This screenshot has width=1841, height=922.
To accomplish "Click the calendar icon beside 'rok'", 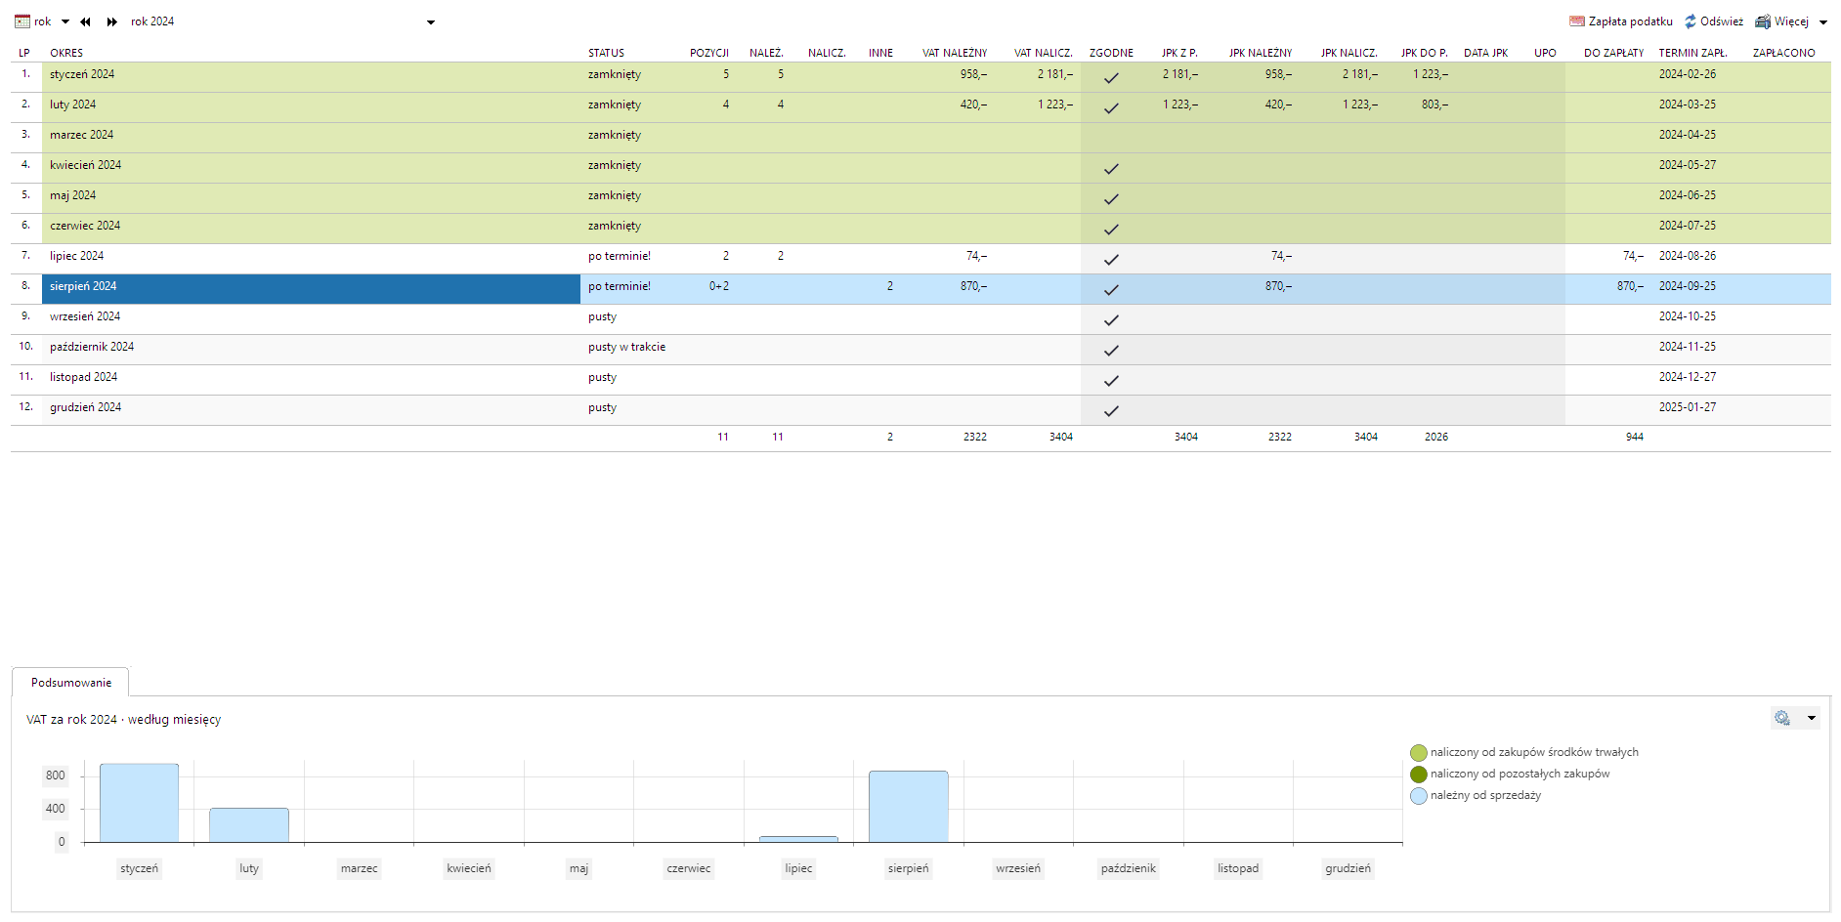I will pos(21,21).
